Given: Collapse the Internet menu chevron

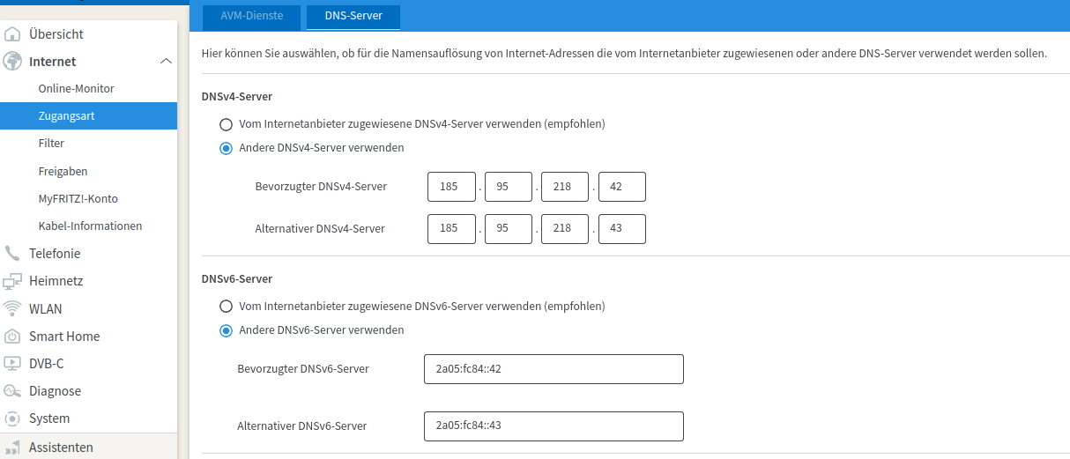Looking at the screenshot, I should point(165,62).
